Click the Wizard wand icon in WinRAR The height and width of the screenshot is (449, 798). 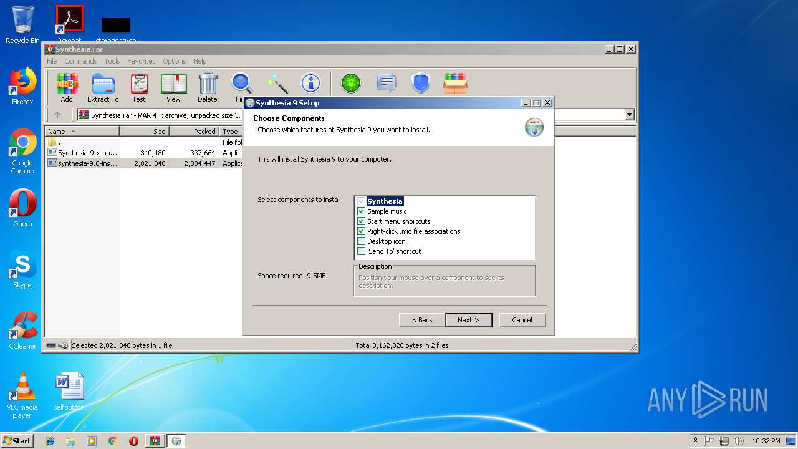(277, 83)
